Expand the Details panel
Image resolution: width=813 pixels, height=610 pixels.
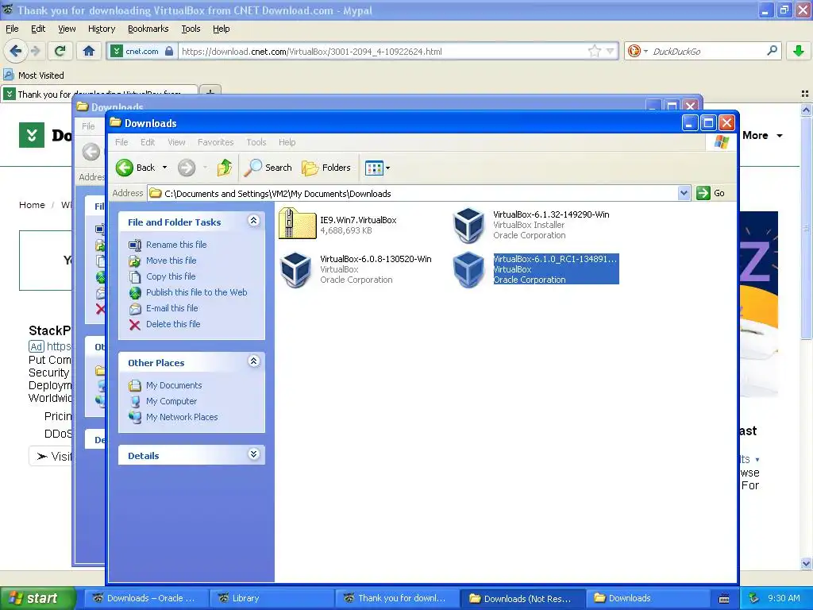253,455
